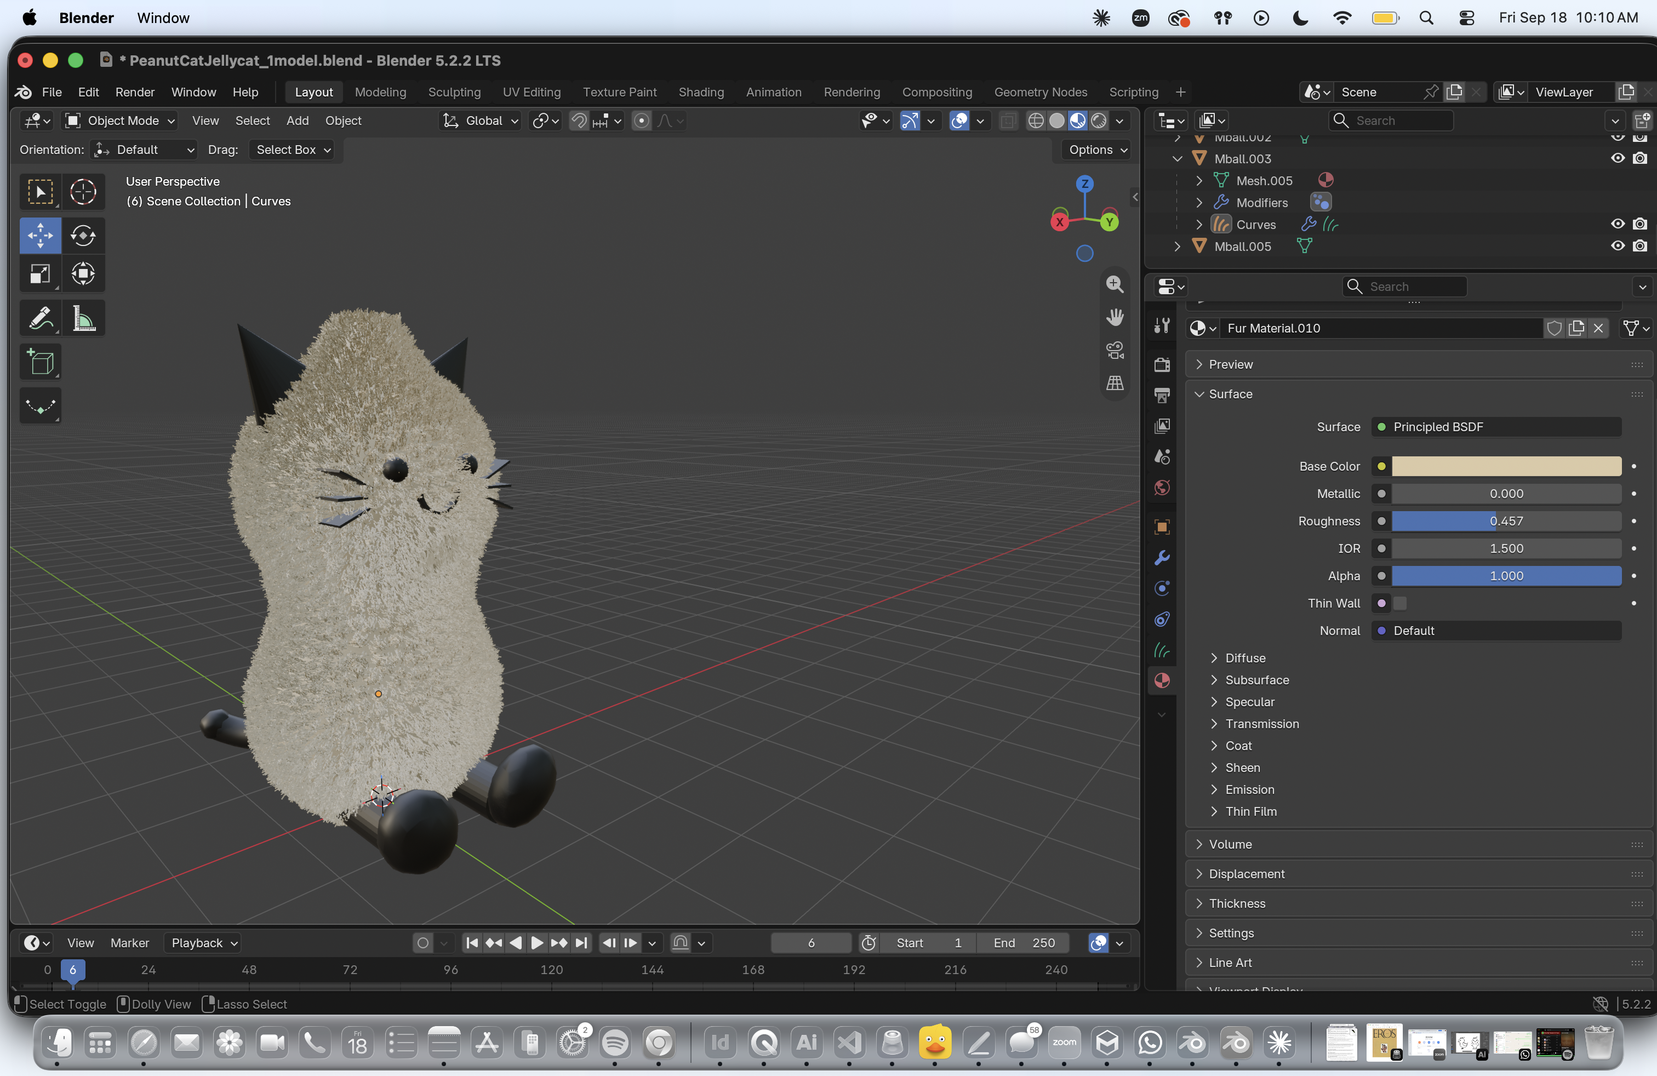Open the Render properties tab
Viewport: 1657px width, 1076px height.
coord(1161,364)
